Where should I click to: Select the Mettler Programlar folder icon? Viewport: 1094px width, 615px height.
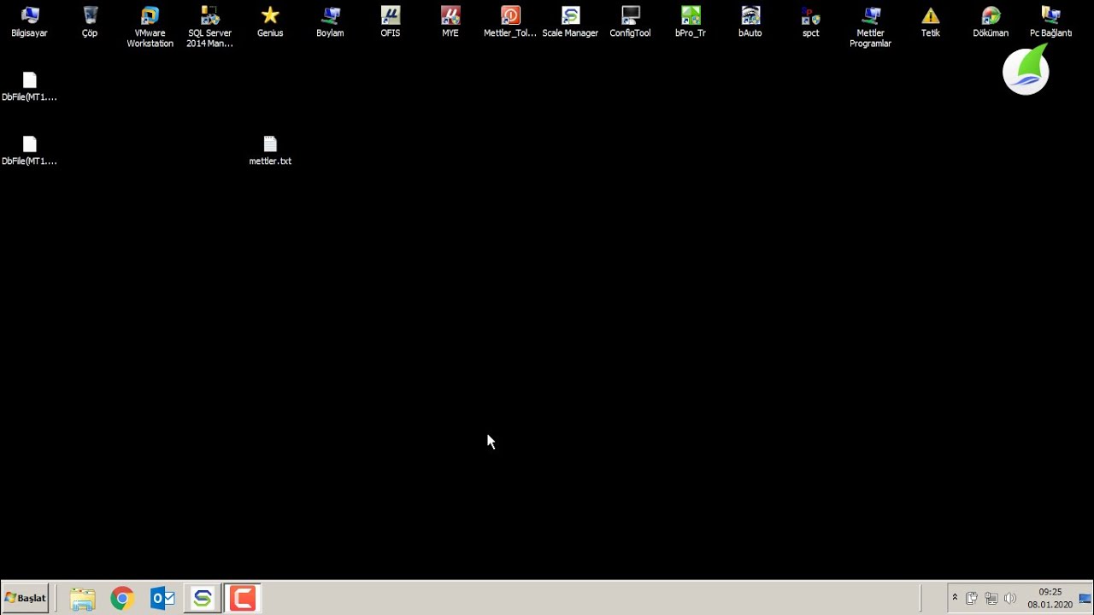click(870, 26)
